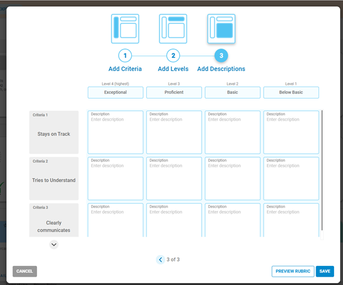Click the Preview Rubric button
This screenshot has width=343, height=285.
pyautogui.click(x=293, y=271)
